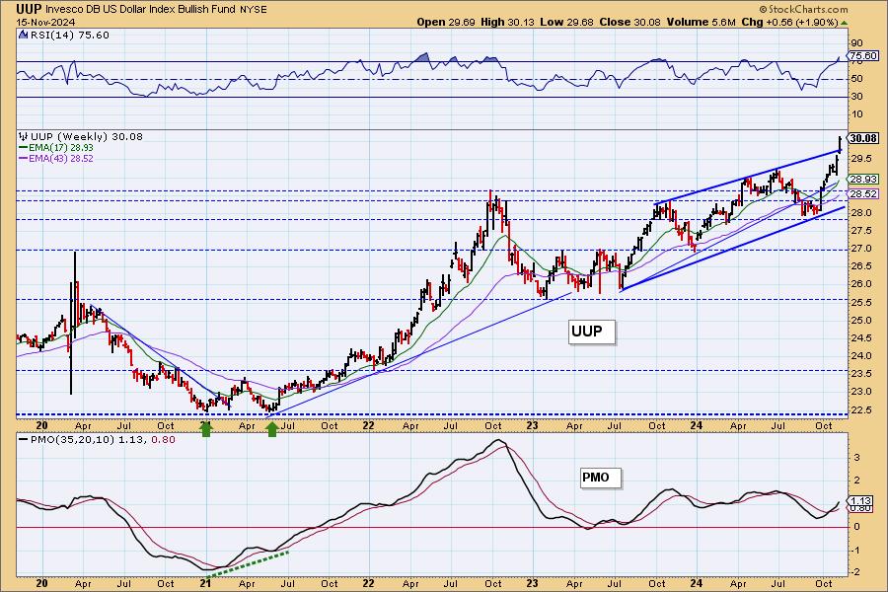
Task: Click the 29.5 price axis label
Action: point(859,159)
